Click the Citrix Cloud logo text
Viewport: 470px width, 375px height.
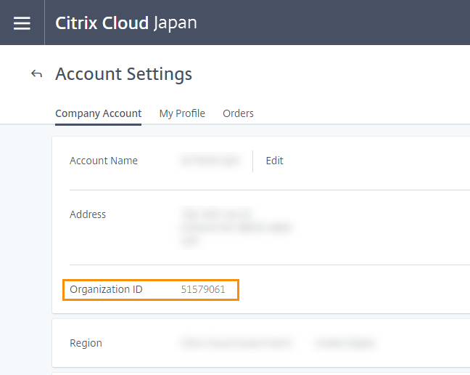[102, 23]
